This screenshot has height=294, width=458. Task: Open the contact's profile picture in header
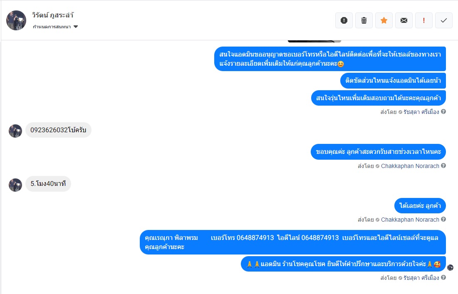pyautogui.click(x=16, y=20)
